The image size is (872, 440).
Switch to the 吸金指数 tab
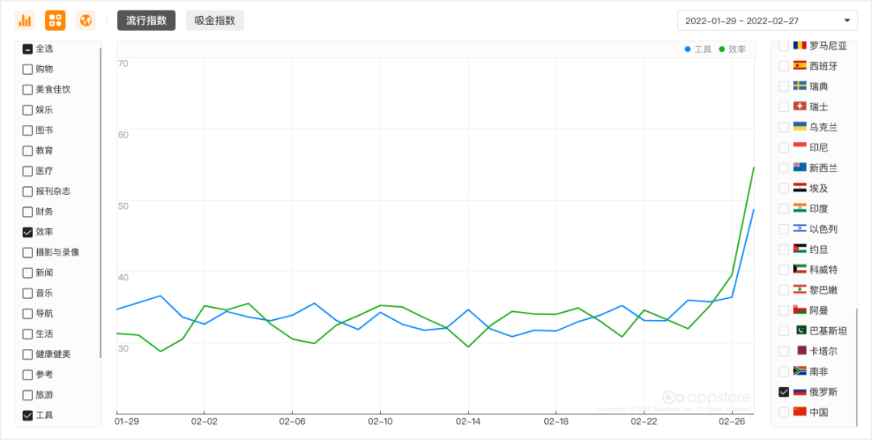(215, 21)
